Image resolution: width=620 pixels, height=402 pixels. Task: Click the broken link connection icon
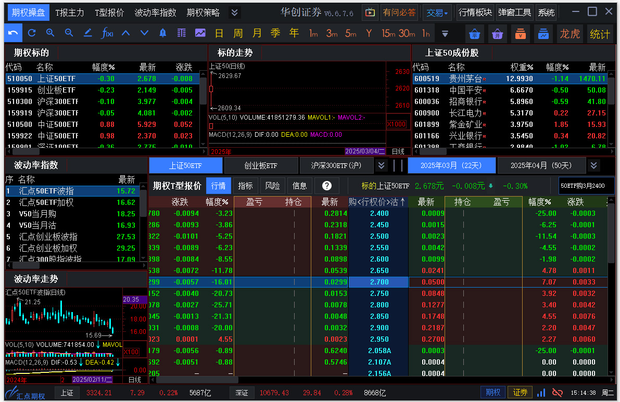coord(558,393)
